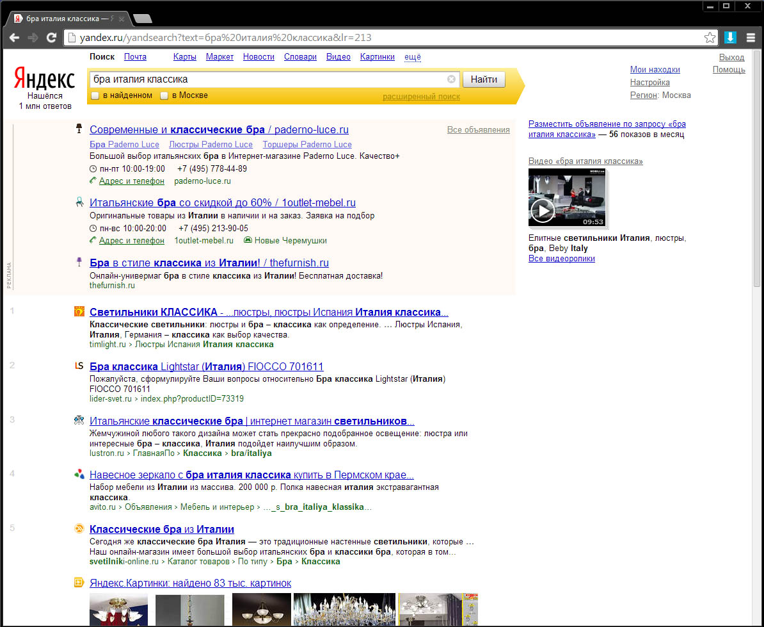
Task: Select the 'бра италия классика' browser tab
Action: click(68, 19)
